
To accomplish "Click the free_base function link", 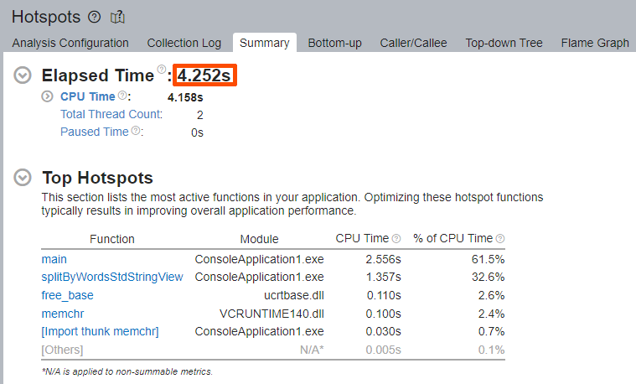I will point(67,295).
